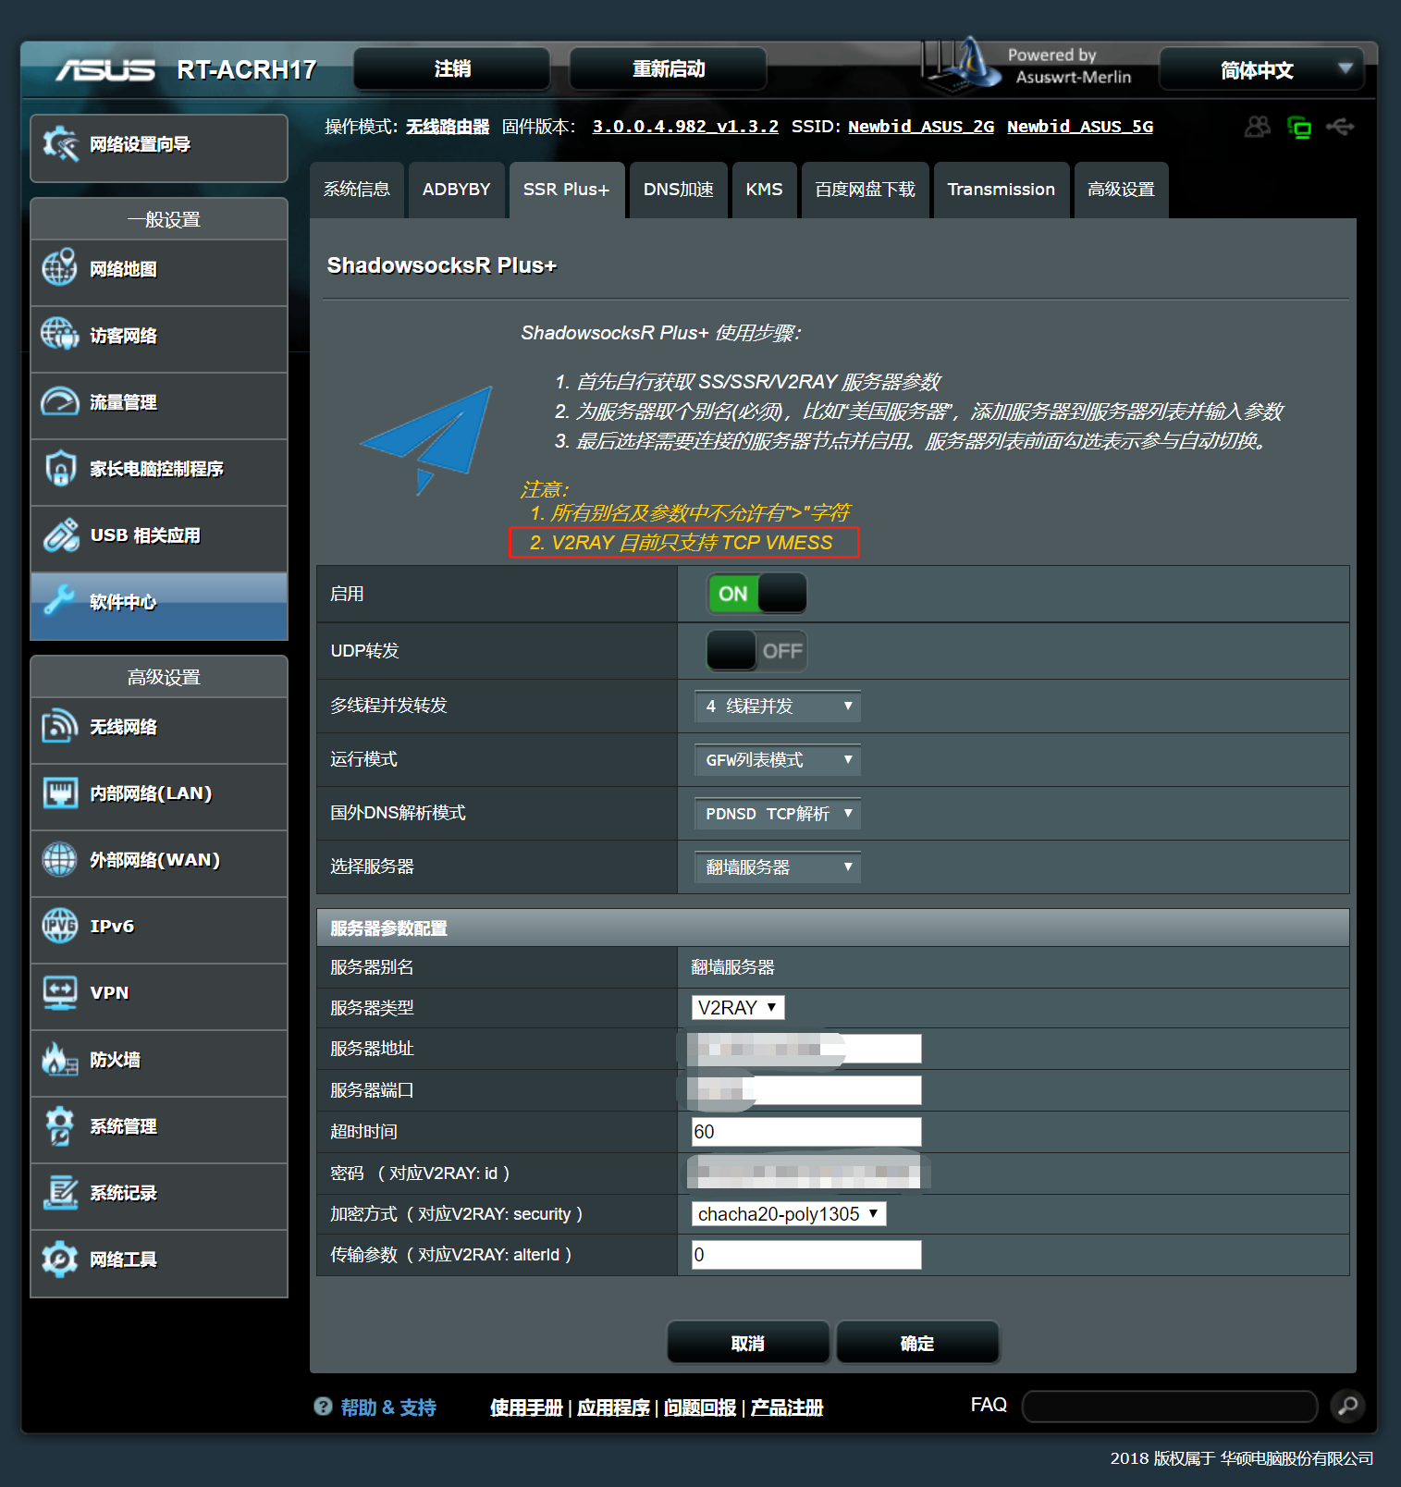Open the 国外DNS解析模式 dropdown
The height and width of the screenshot is (1487, 1401).
pyautogui.click(x=777, y=814)
